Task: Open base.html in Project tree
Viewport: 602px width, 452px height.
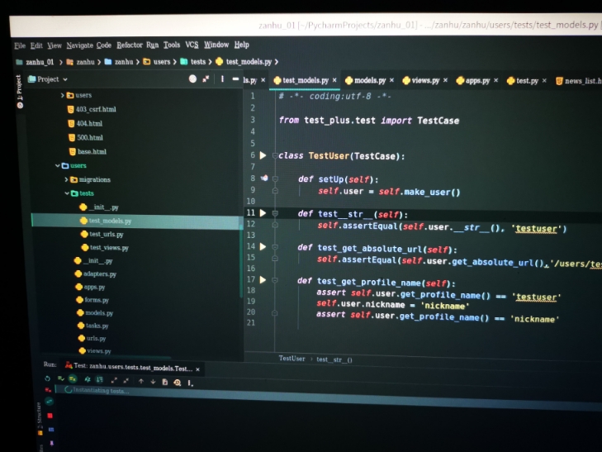Action: click(x=92, y=152)
